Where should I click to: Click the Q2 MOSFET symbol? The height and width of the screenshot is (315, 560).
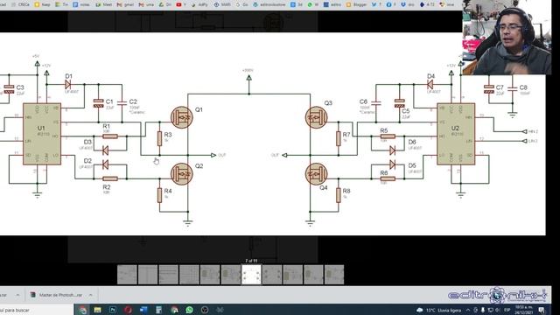[182, 174]
